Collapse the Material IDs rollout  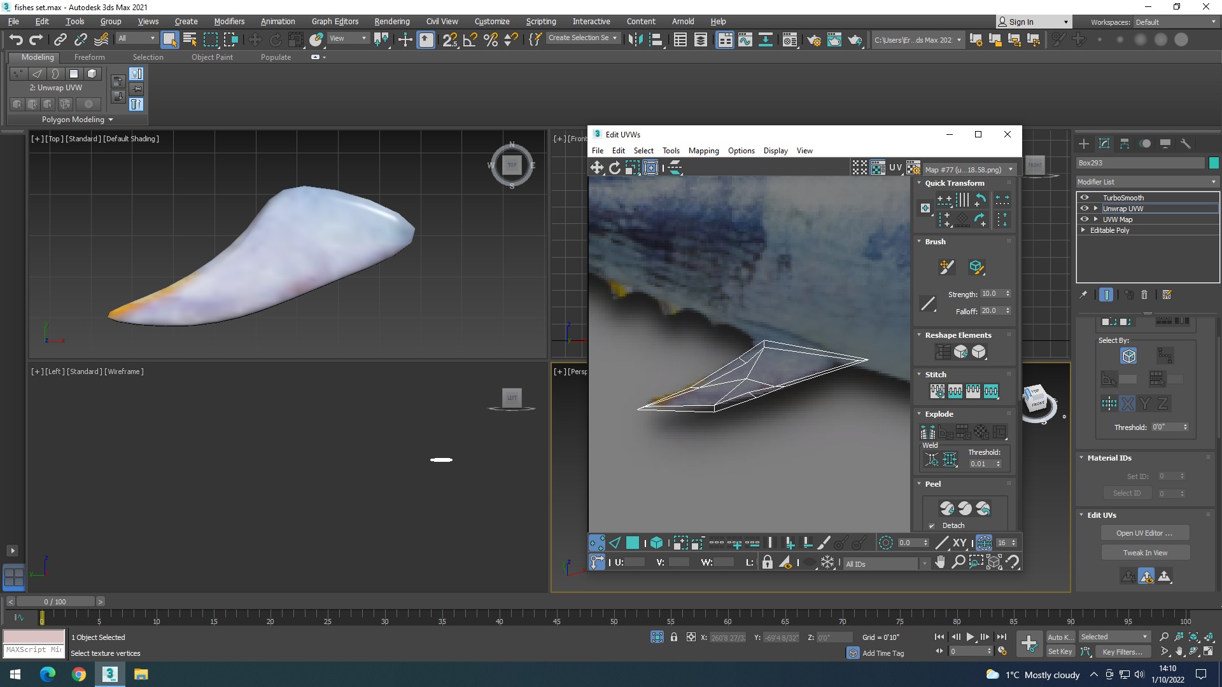(1081, 457)
